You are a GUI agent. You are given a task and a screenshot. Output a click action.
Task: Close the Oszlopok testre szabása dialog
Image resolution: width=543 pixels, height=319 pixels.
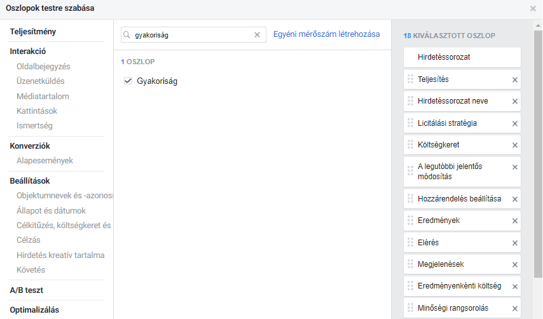(x=533, y=9)
